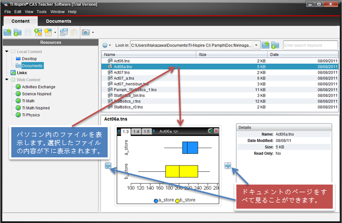Click the Act07_a.tns document file icon
Viewport: 342px width, 223px height.
(110, 78)
